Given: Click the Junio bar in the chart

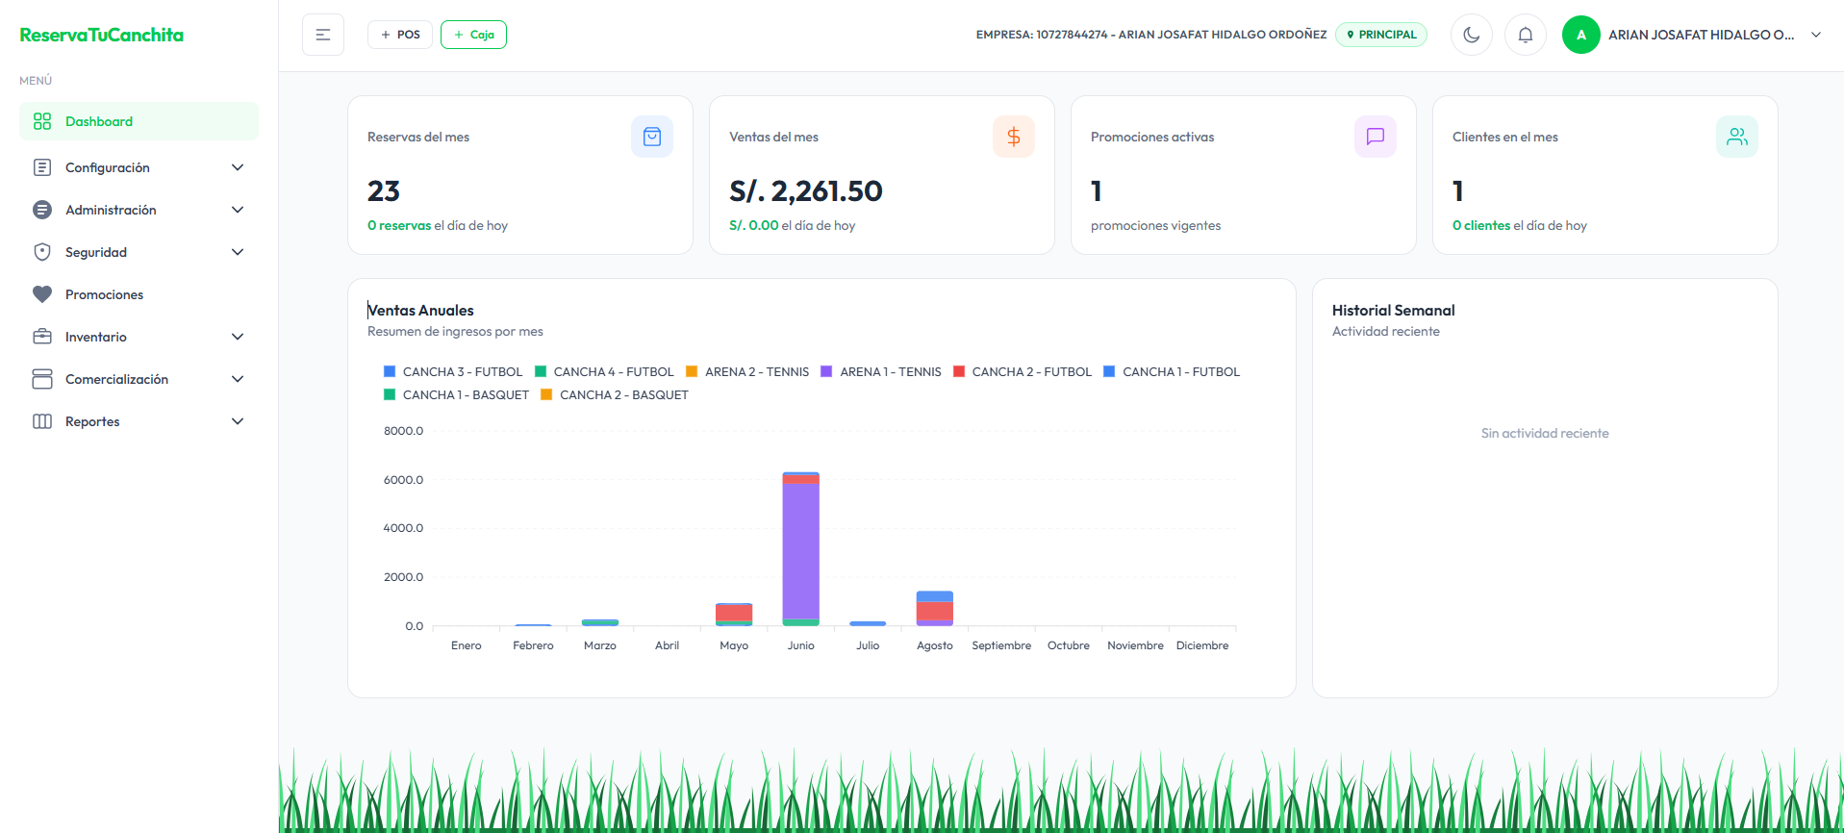Looking at the screenshot, I should pos(801,549).
